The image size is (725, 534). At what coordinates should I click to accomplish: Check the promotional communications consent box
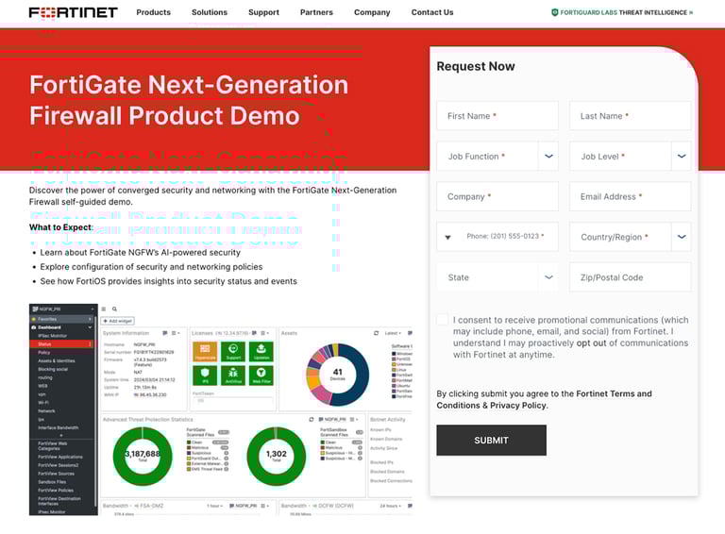pos(442,320)
